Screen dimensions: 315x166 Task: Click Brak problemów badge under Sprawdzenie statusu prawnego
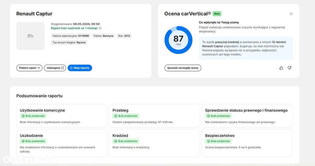[218, 116]
